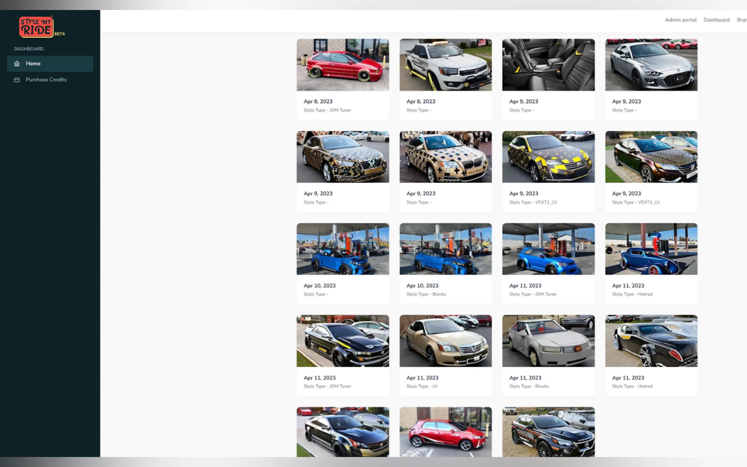Screen dimensions: 747x467
Task: Open the Apr 10 Blocks style blue car
Action: pyautogui.click(x=446, y=248)
